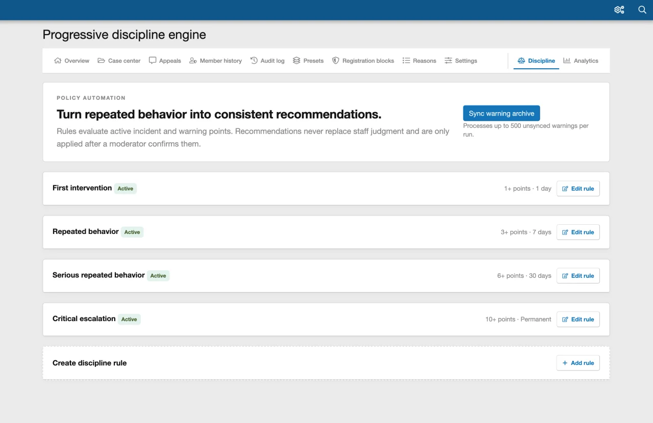
Task: Click the Progressive discipline engine page title
Action: (124, 35)
